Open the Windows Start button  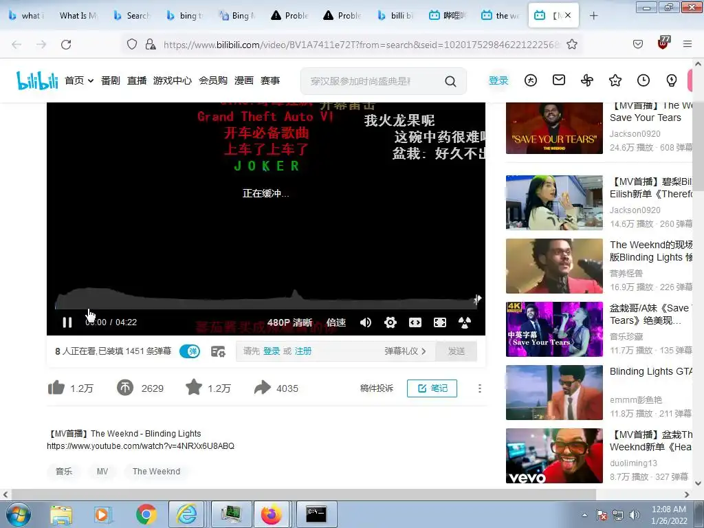19,514
